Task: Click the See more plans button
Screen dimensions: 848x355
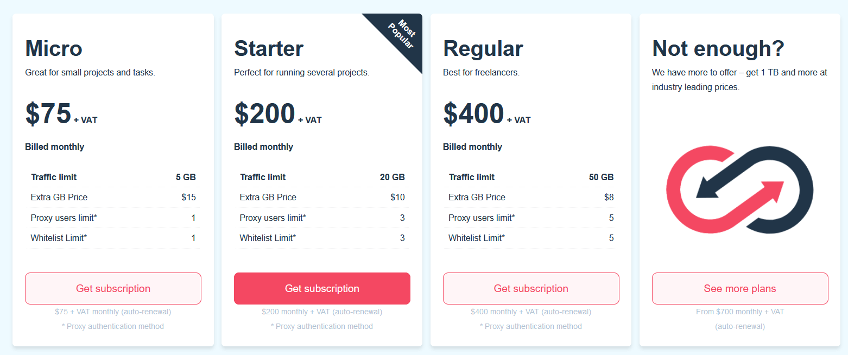Action: coord(740,288)
